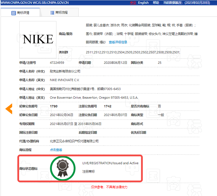
Task: Click the green-circled registration medal icon
Action: pyautogui.click(x=62, y=169)
